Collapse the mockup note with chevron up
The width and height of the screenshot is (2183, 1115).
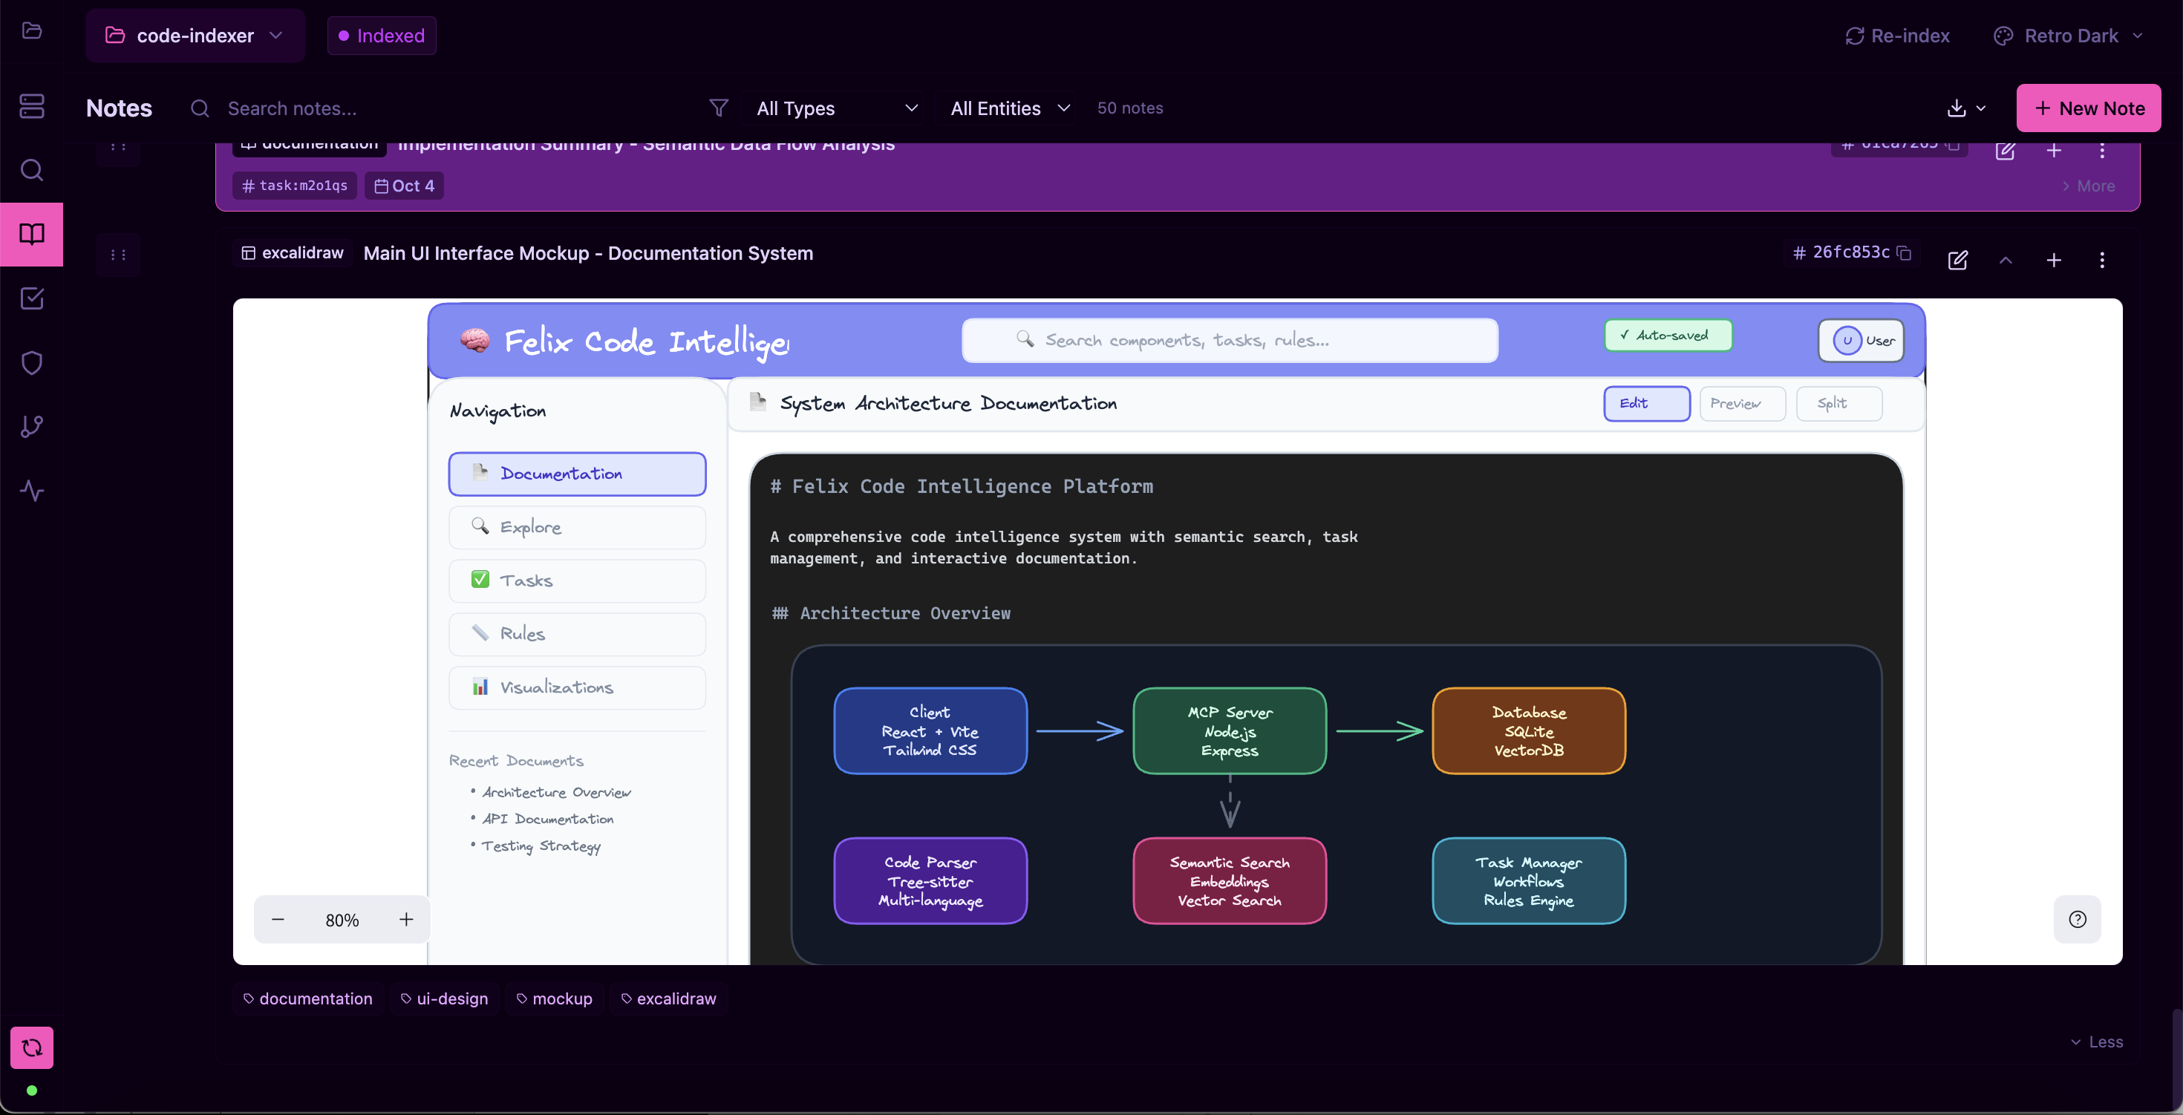tap(2005, 260)
